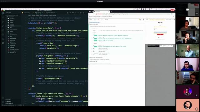
Task: Expand the NPM SCRIPTS section in sidebar
Action: tap(9, 103)
